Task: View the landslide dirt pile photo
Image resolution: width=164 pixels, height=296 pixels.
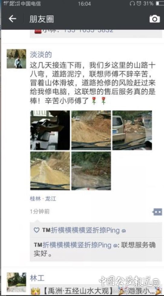Action: coord(91,130)
